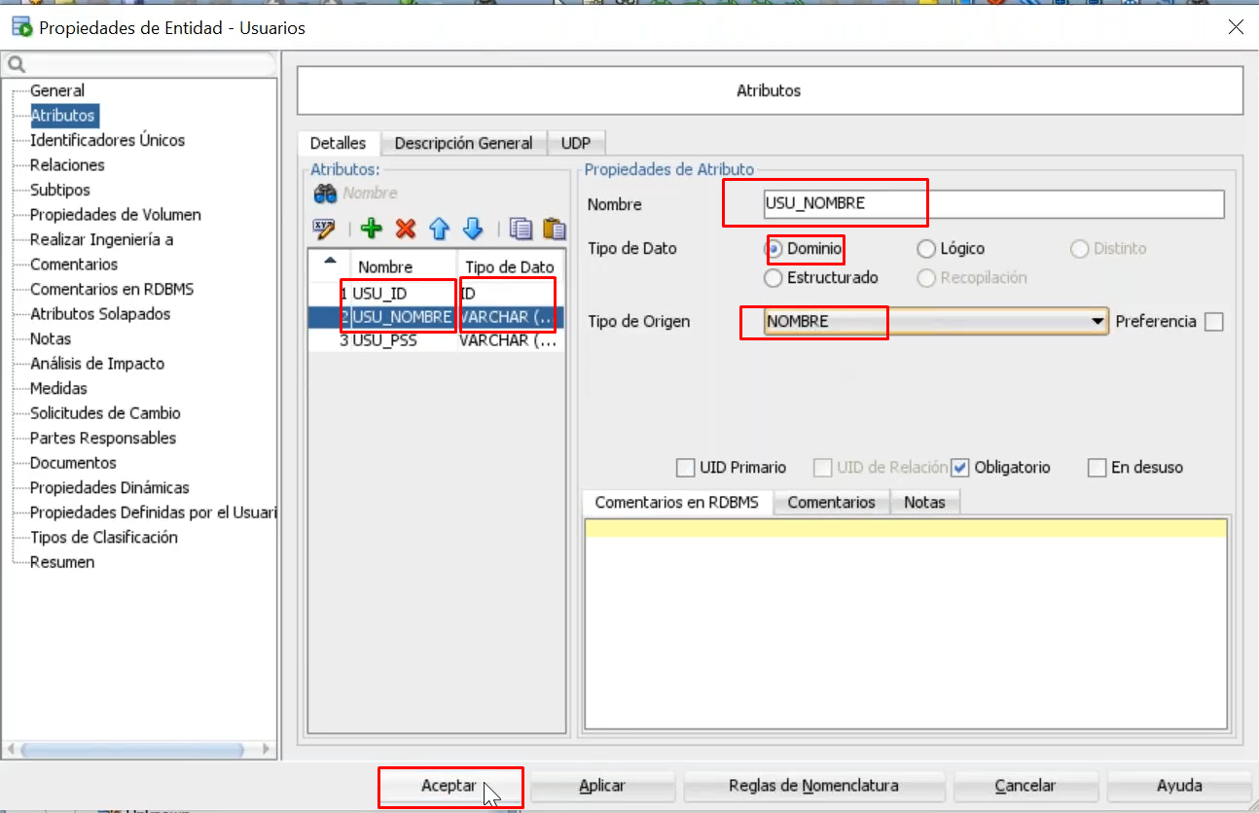The height and width of the screenshot is (813, 1259).
Task: Click the XYZ pencil properties icon
Action: (x=324, y=230)
